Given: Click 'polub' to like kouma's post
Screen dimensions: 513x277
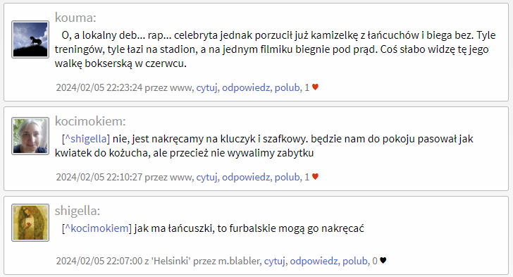Looking at the screenshot, I should 287,87.
